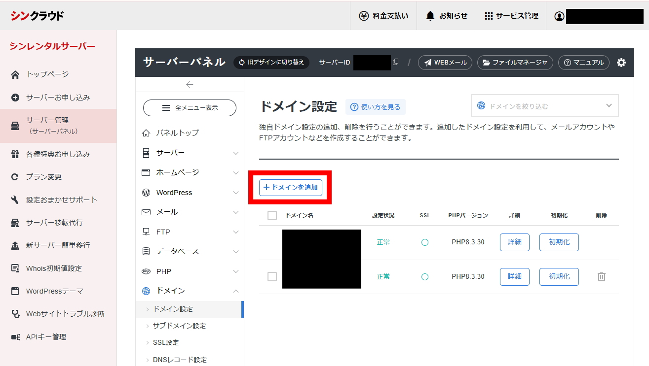Screen dimensions: 649x366
Task: Open サーバーお申し込み in sidebar
Action: tap(58, 98)
